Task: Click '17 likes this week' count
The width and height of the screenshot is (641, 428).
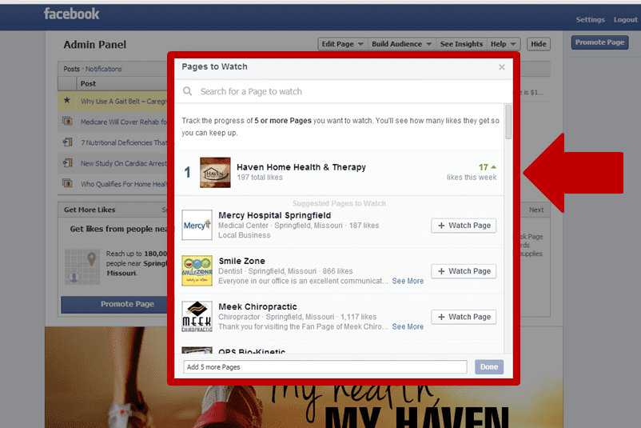Action: [x=472, y=172]
